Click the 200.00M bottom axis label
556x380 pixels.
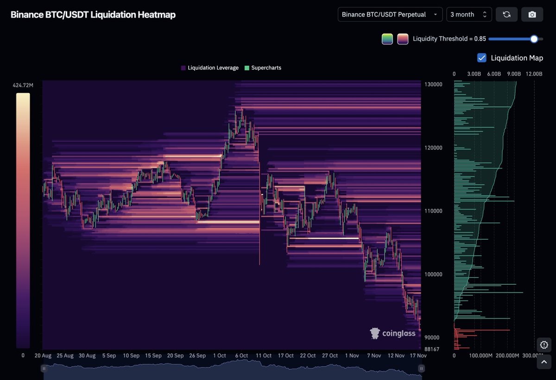point(507,355)
